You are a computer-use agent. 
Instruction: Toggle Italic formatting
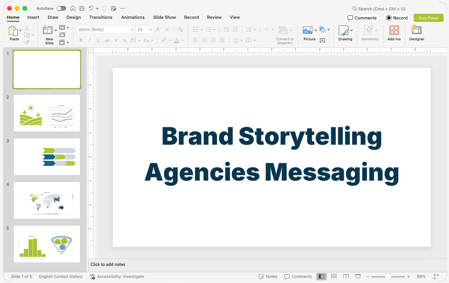(x=90, y=40)
